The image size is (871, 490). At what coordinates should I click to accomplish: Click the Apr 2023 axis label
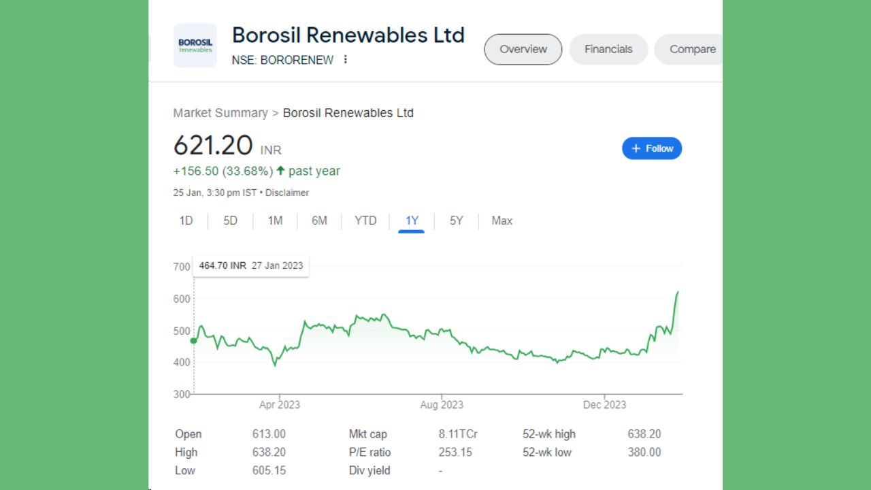click(x=280, y=405)
